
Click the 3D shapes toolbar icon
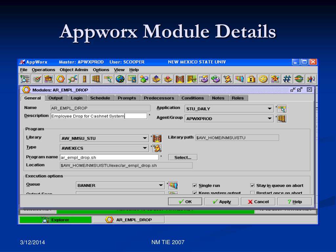(x=144, y=79)
